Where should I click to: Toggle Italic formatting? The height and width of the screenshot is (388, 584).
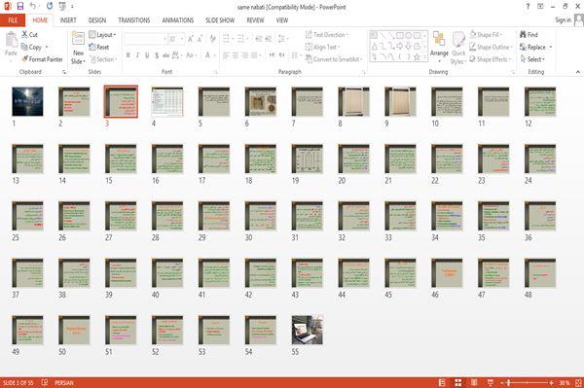[137, 55]
